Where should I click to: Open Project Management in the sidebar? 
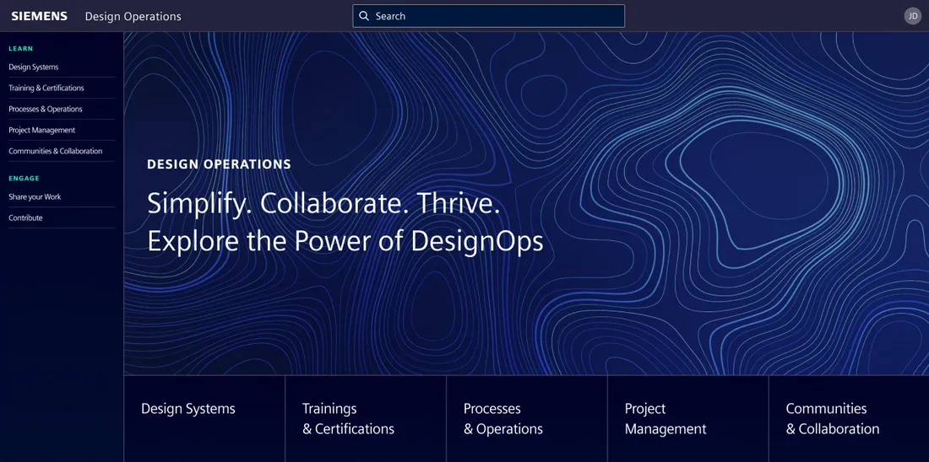click(62, 130)
